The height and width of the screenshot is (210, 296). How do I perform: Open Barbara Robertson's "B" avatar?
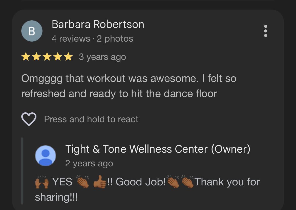(32, 31)
